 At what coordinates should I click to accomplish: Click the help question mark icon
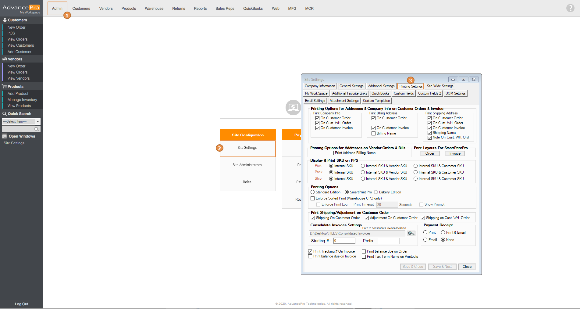click(570, 8)
